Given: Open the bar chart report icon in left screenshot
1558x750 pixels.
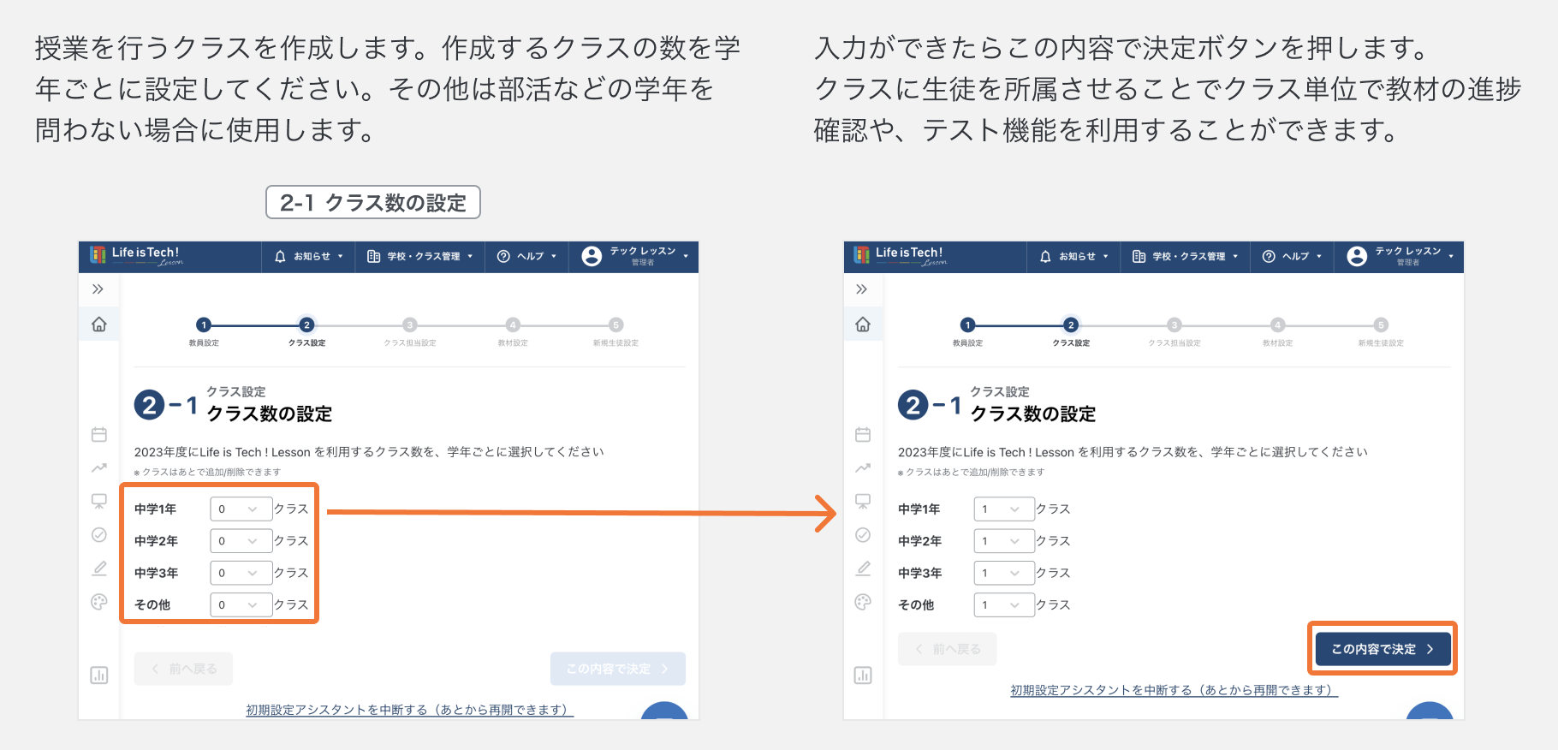Looking at the screenshot, I should 99,676.
